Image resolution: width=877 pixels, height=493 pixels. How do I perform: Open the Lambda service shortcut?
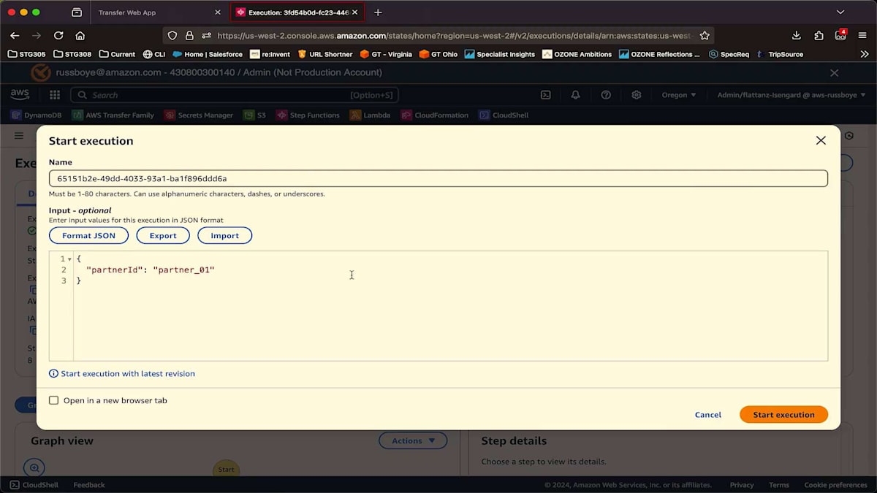(x=371, y=115)
